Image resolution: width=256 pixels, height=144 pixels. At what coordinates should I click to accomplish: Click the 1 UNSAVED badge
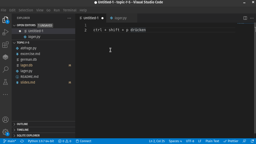click(45, 25)
